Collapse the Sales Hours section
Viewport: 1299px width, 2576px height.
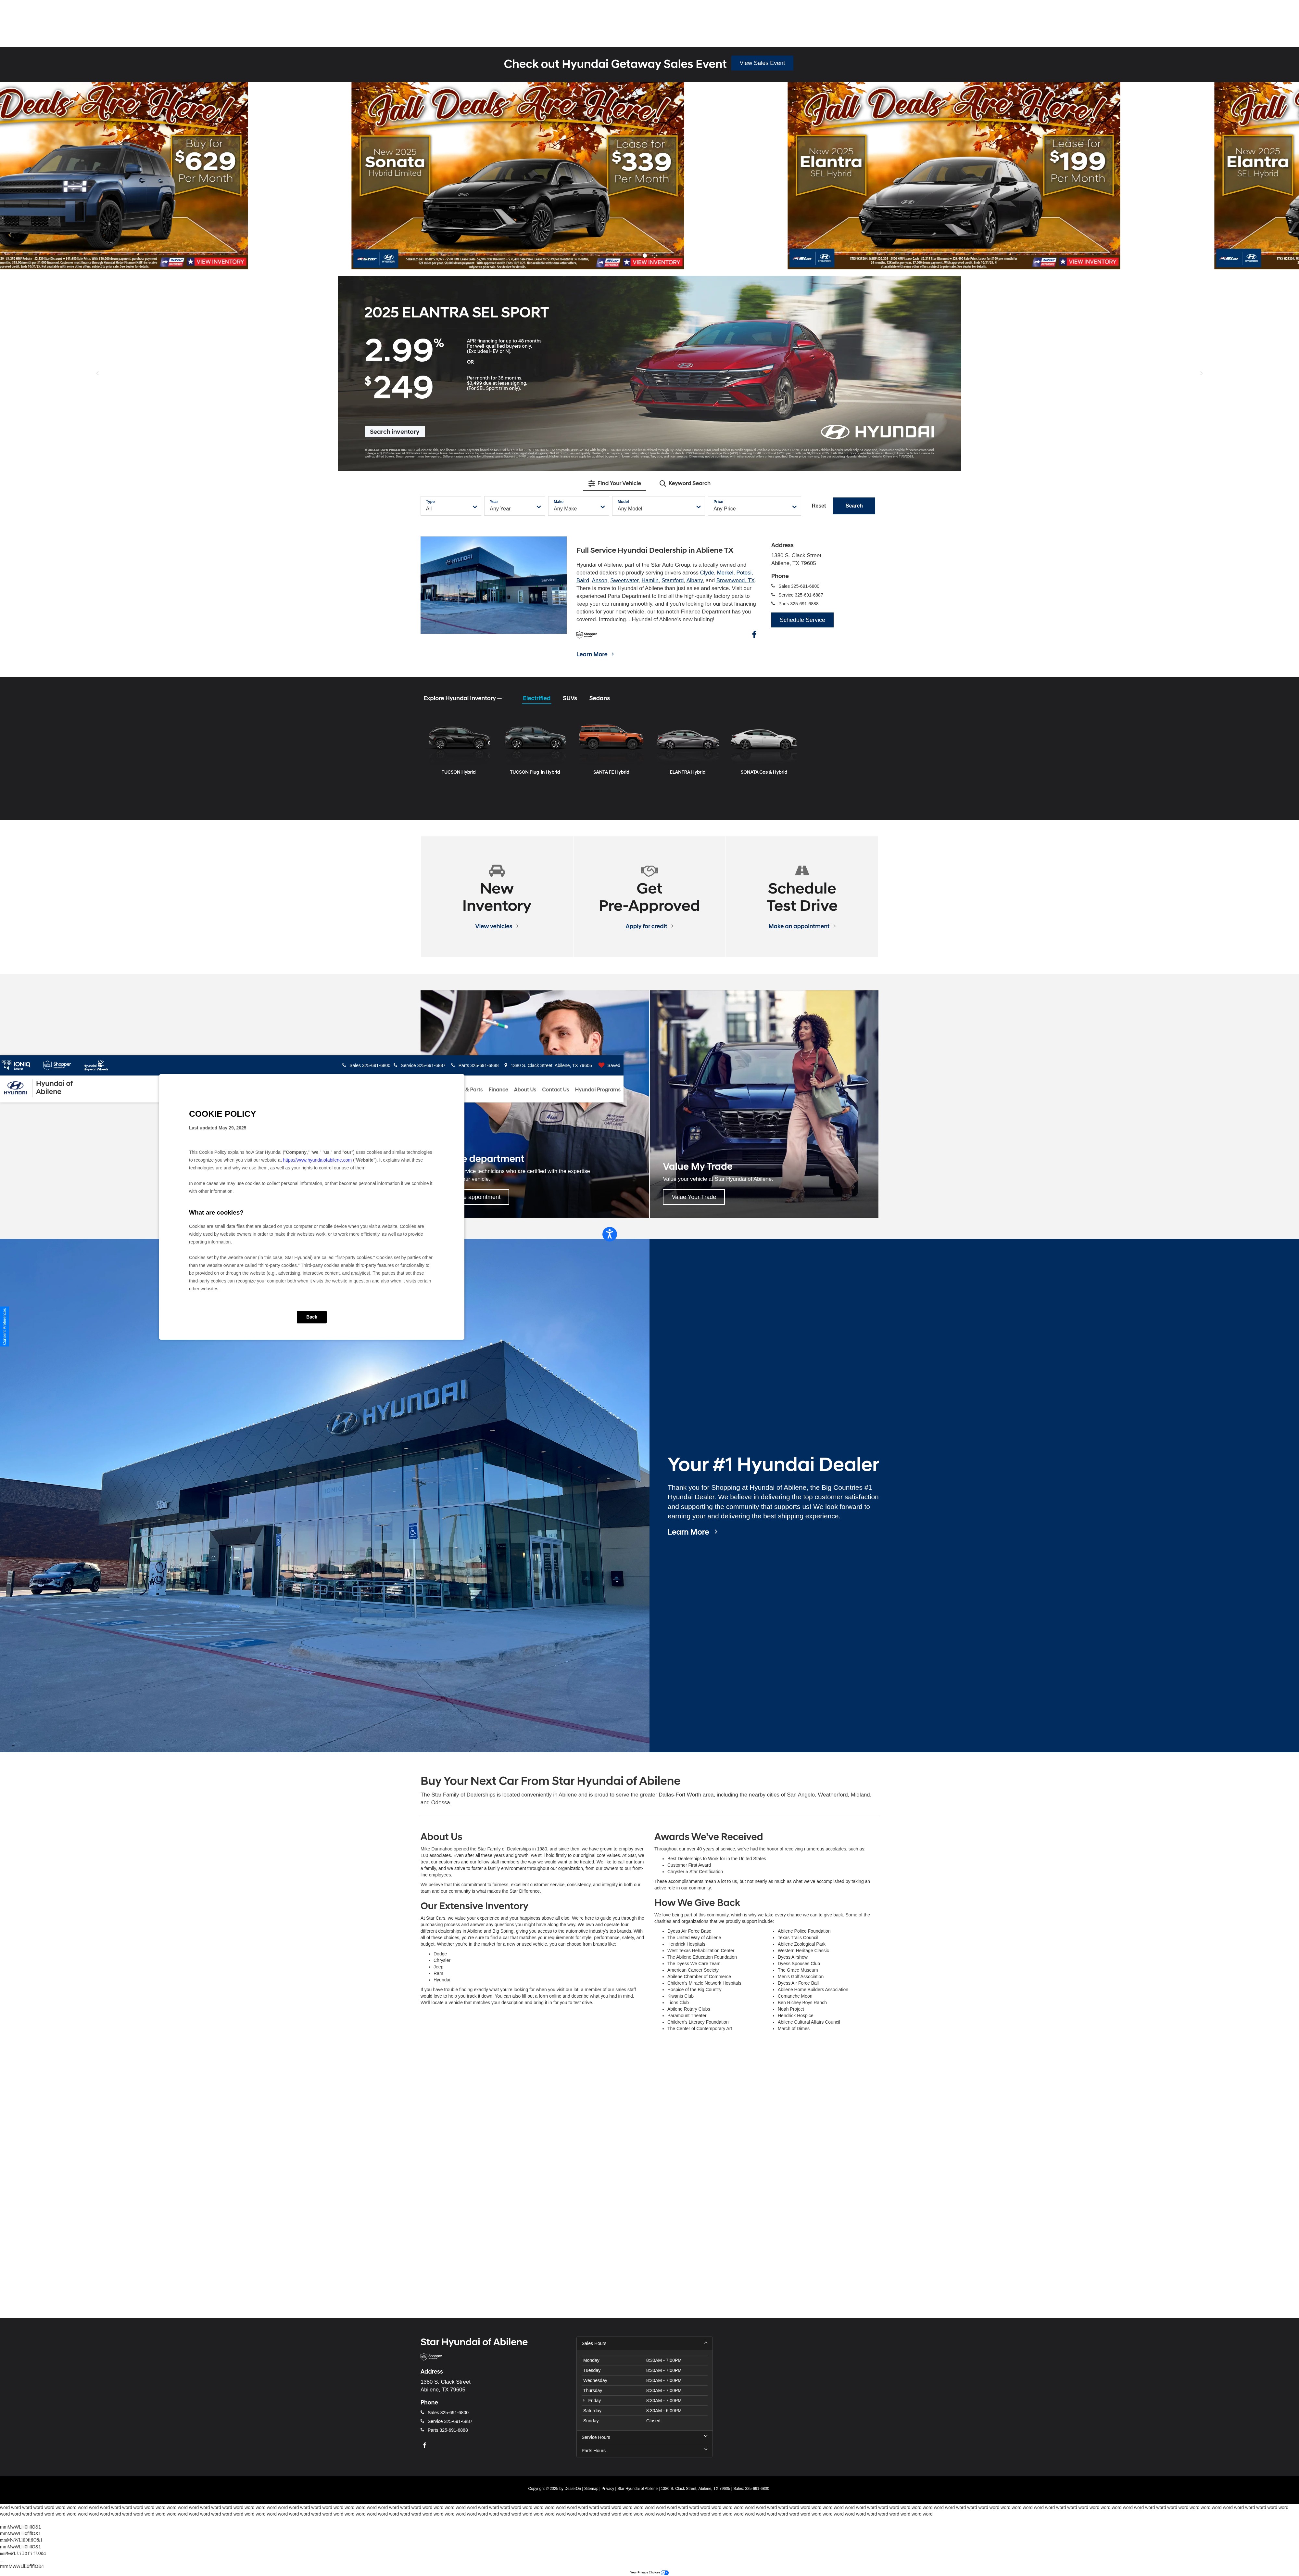(x=645, y=2343)
